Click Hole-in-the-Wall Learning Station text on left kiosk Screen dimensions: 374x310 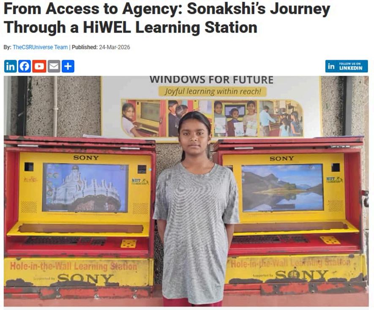coord(74,266)
